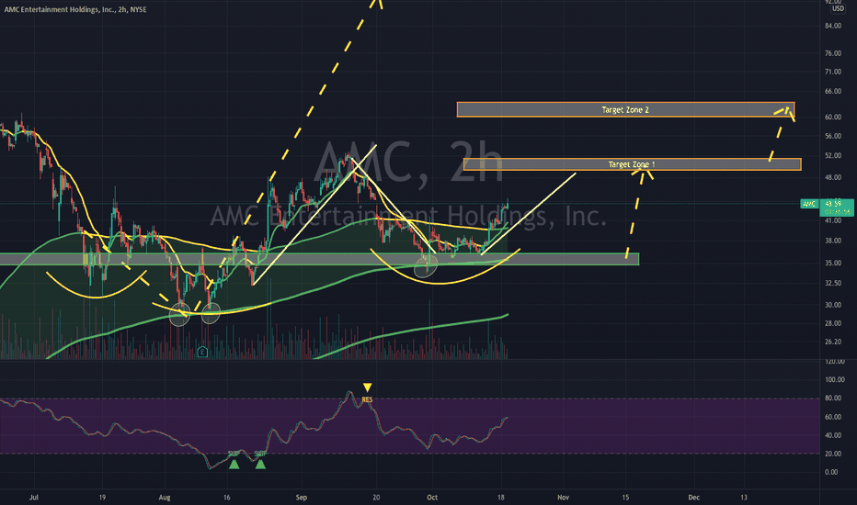Click the 56.00 price axis label
The width and height of the screenshot is (857, 505).
833,136
